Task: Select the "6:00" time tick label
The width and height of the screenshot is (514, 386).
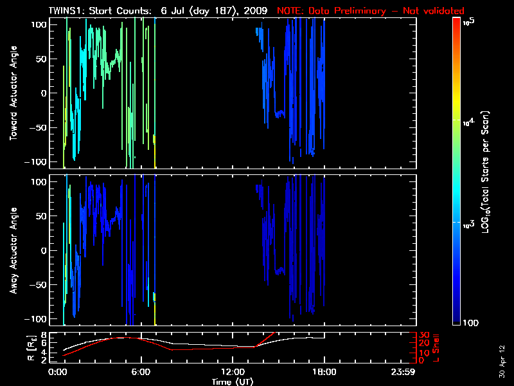Action: pyautogui.click(x=141, y=372)
